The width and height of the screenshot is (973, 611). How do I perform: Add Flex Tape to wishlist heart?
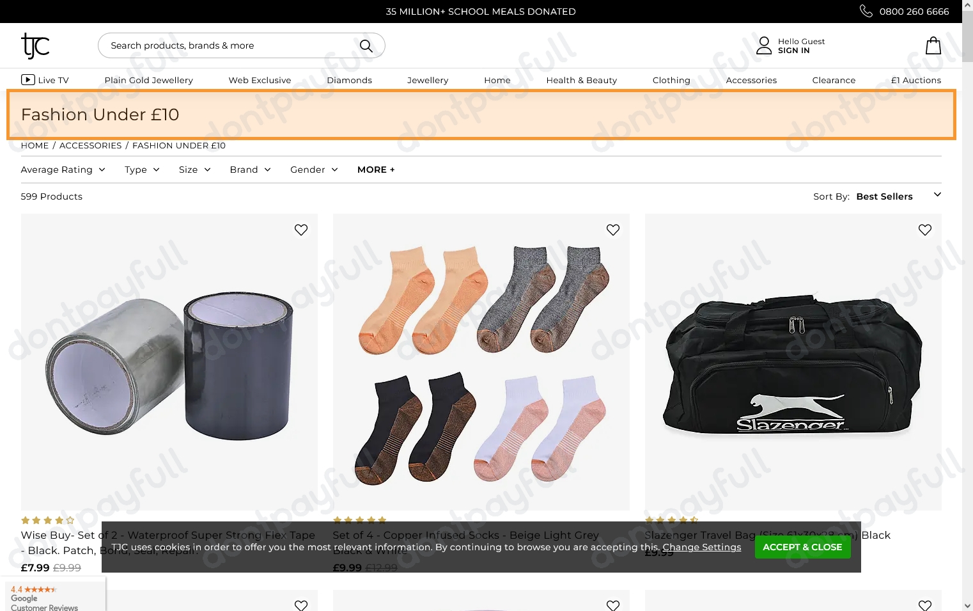[301, 230]
